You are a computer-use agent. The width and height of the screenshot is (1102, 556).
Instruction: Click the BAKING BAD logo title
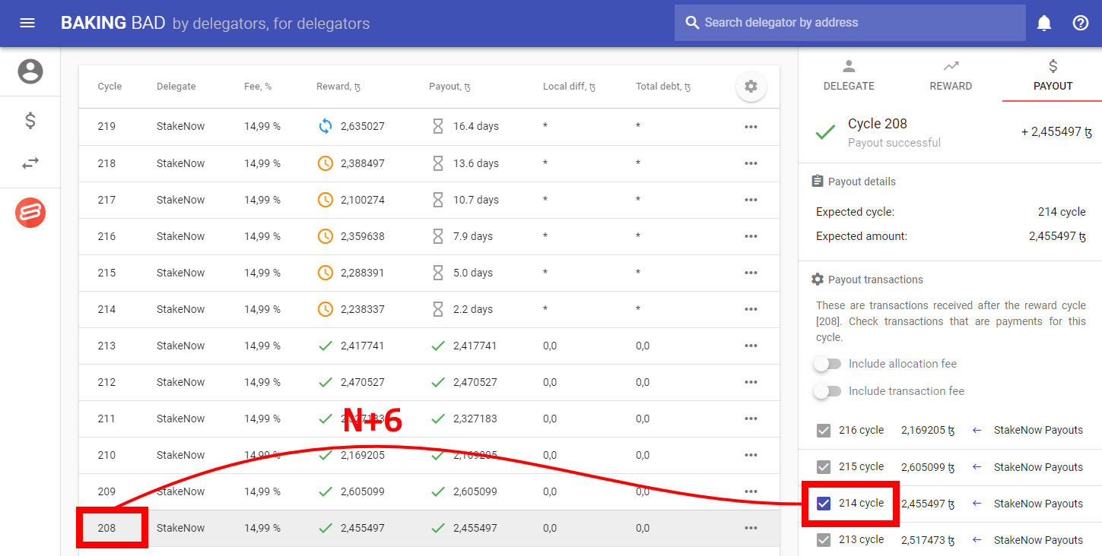tap(113, 23)
